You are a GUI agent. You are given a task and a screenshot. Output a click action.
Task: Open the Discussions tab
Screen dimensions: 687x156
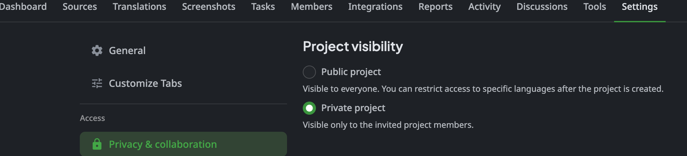[x=542, y=7]
